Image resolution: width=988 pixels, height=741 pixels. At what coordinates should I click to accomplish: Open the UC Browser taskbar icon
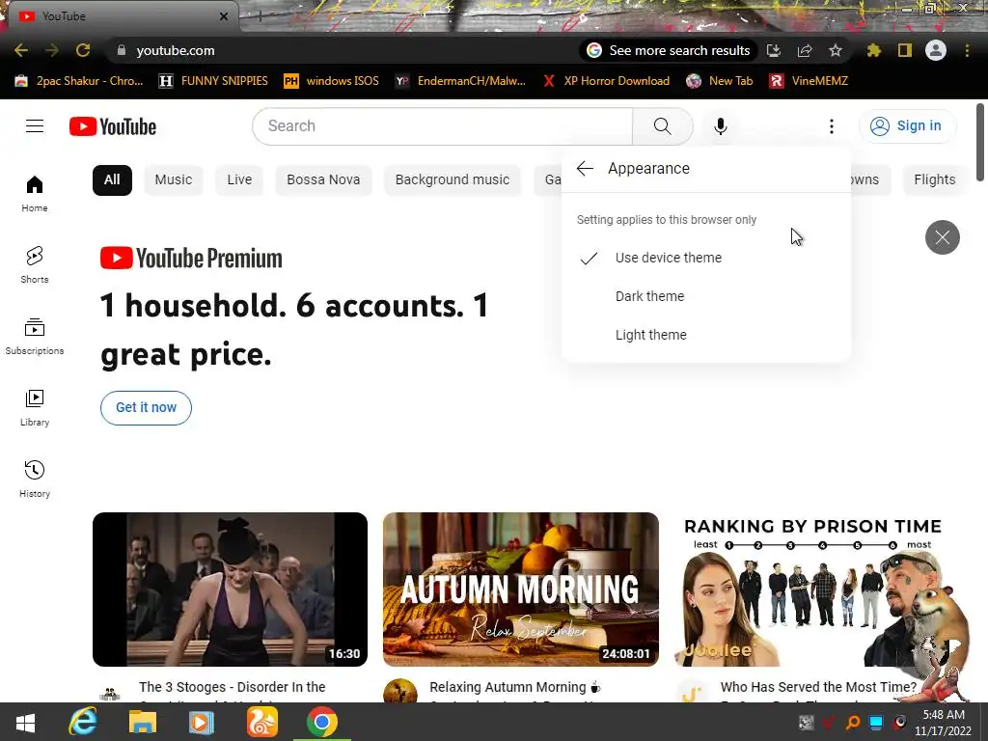click(x=262, y=722)
